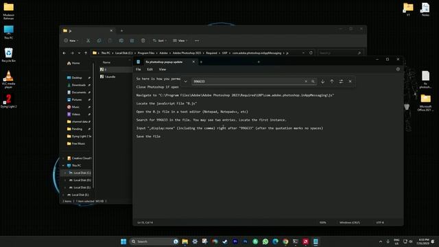Add a new tab in File Explorer
This screenshot has width=439, height=247.
click(121, 30)
